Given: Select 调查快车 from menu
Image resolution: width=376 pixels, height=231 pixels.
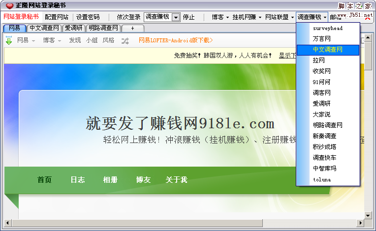Looking at the screenshot, I should tap(328, 157).
